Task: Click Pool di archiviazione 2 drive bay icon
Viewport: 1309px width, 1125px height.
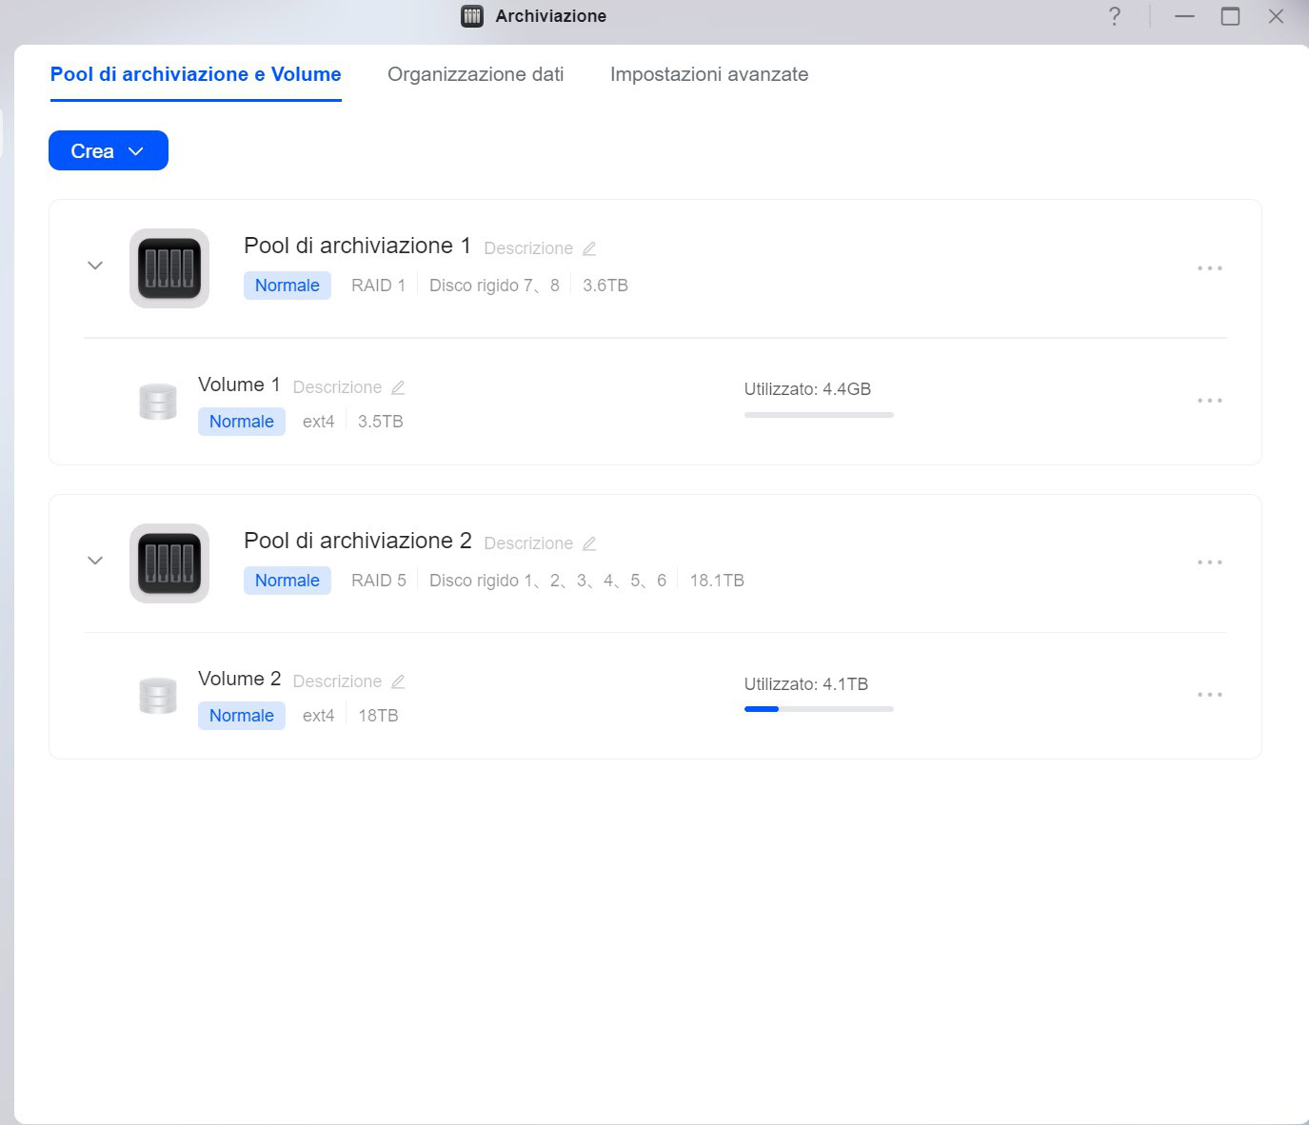Action: (x=169, y=563)
